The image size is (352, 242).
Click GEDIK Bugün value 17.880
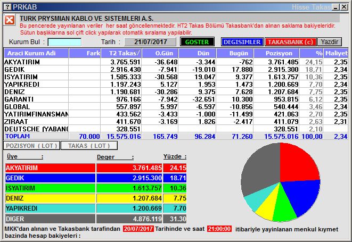[242, 69]
